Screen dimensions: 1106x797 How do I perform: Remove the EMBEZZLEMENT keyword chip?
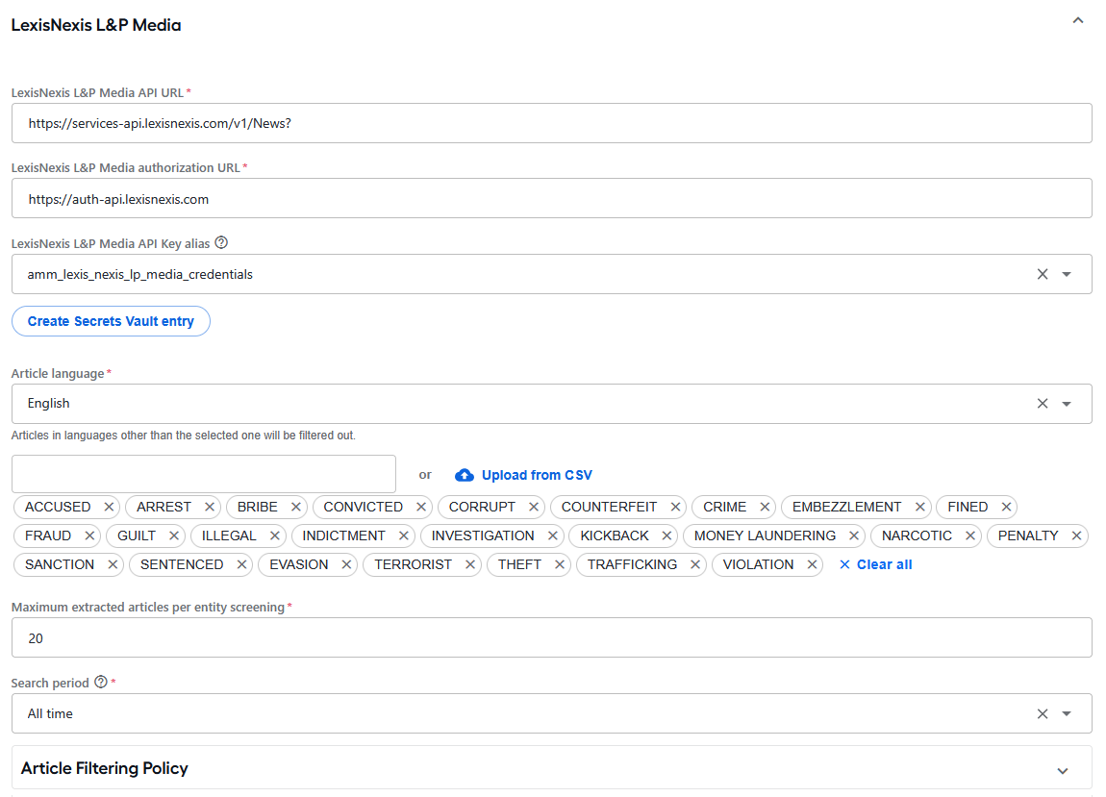click(x=919, y=507)
